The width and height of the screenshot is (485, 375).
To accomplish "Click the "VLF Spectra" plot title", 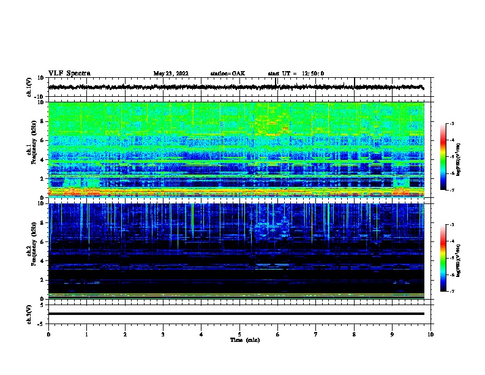I will click(69, 74).
